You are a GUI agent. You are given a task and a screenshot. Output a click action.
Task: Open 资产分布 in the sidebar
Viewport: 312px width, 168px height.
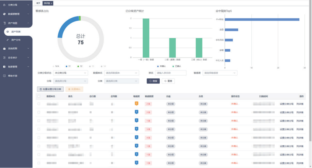[x=16, y=40]
